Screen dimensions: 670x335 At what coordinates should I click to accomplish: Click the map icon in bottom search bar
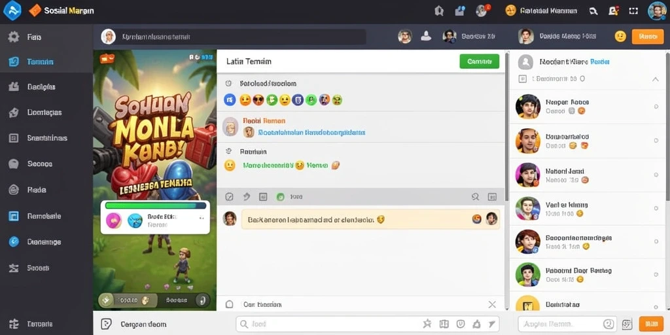444,324
